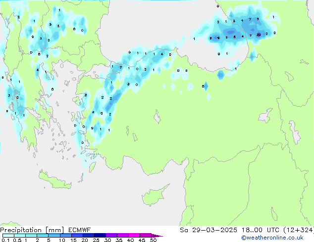Click the 'Sa 29-03-2025' date text
This screenshot has height=242, width=314.
[x=209, y=230]
